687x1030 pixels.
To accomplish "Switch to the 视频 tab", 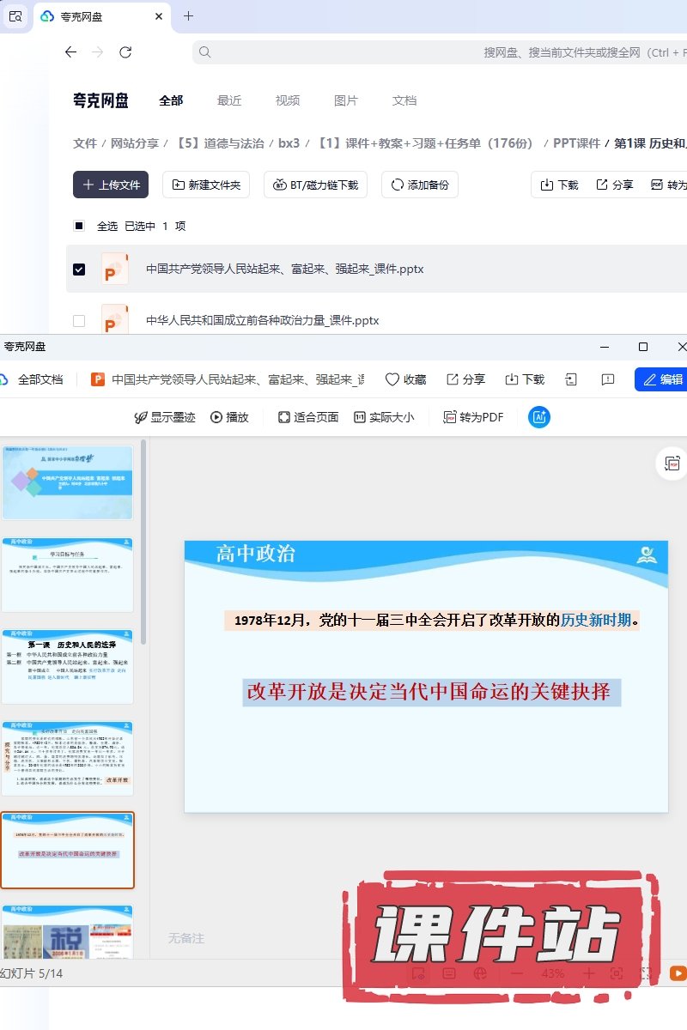I will (288, 100).
